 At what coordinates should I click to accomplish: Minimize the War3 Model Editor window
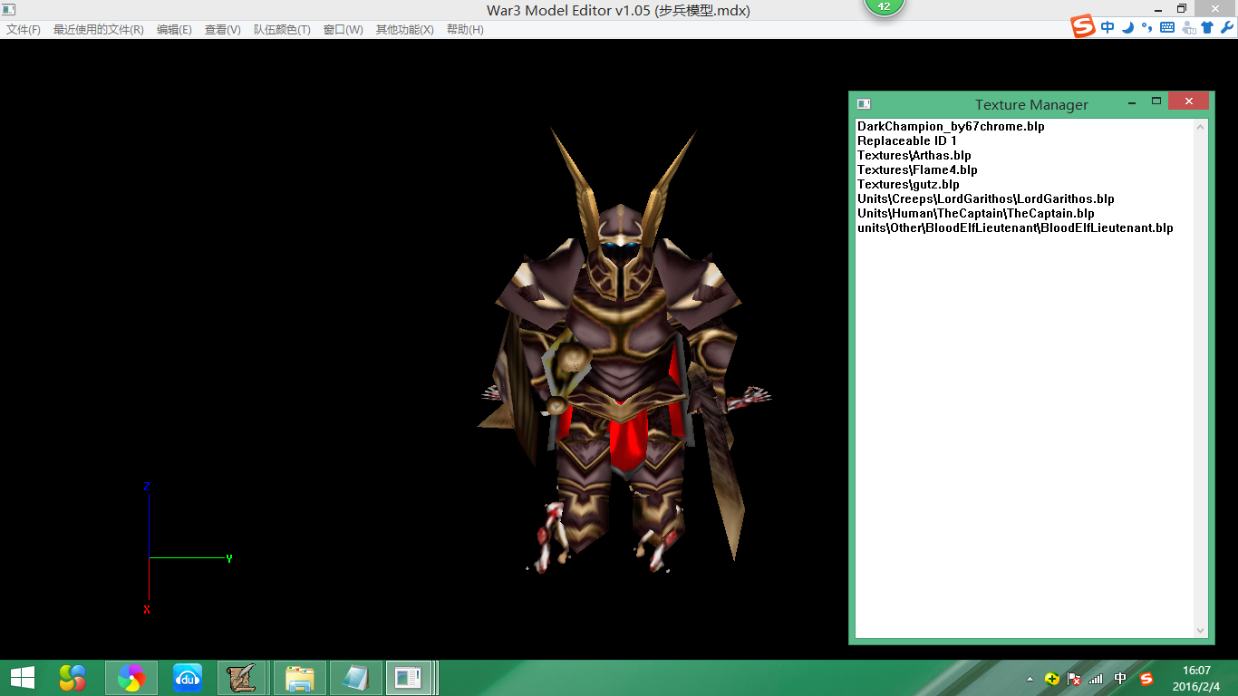click(1156, 8)
